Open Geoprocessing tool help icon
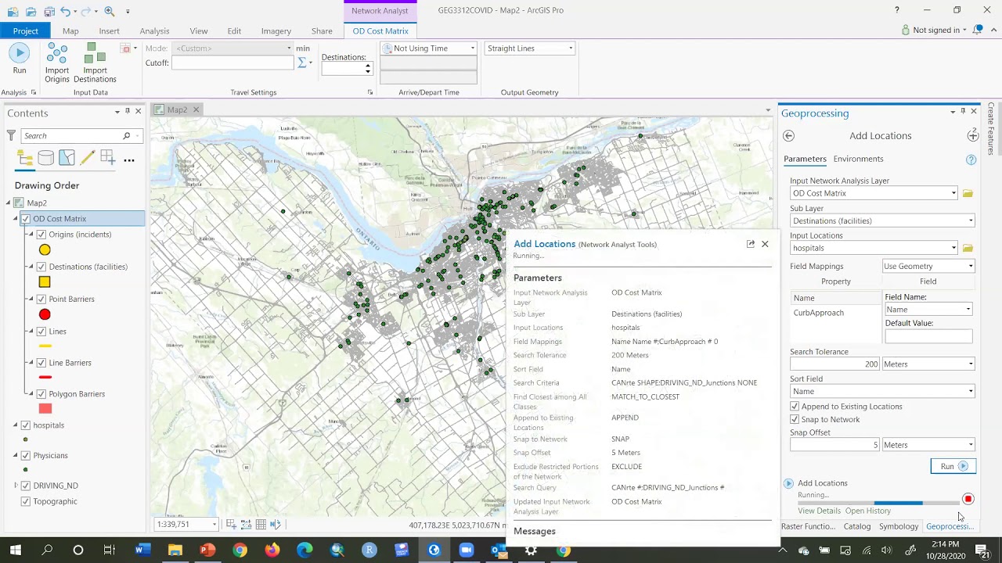 [971, 160]
